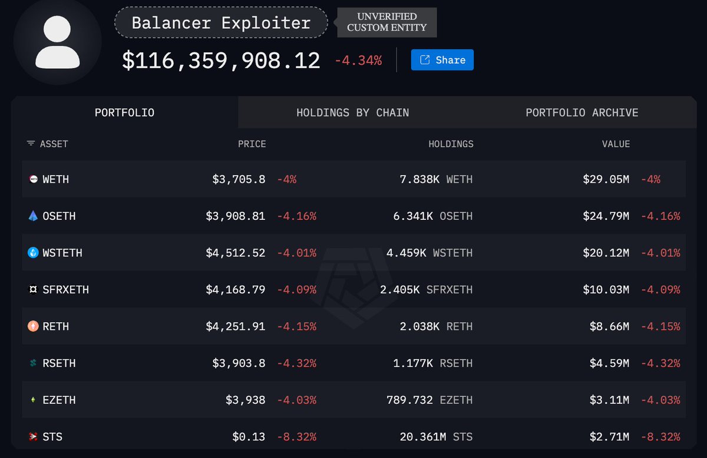Click the RSETH token icon

tap(33, 363)
